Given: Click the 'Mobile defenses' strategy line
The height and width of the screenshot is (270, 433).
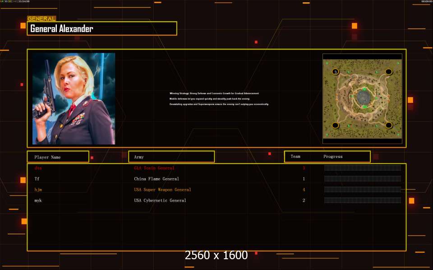Looking at the screenshot, I should pyautogui.click(x=210, y=99).
